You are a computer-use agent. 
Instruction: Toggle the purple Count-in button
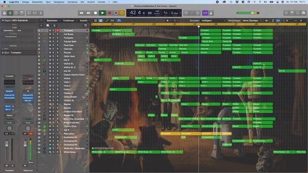(x=205, y=13)
